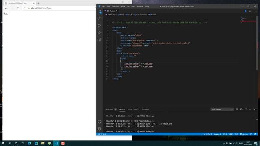Switch to the TERMINAL panel tab

pos(145,109)
